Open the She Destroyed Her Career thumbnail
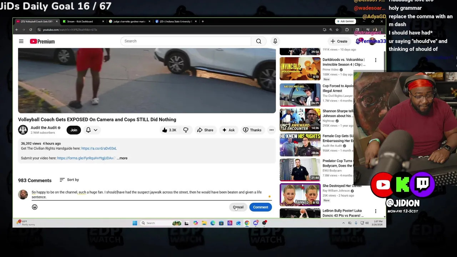 click(300, 195)
